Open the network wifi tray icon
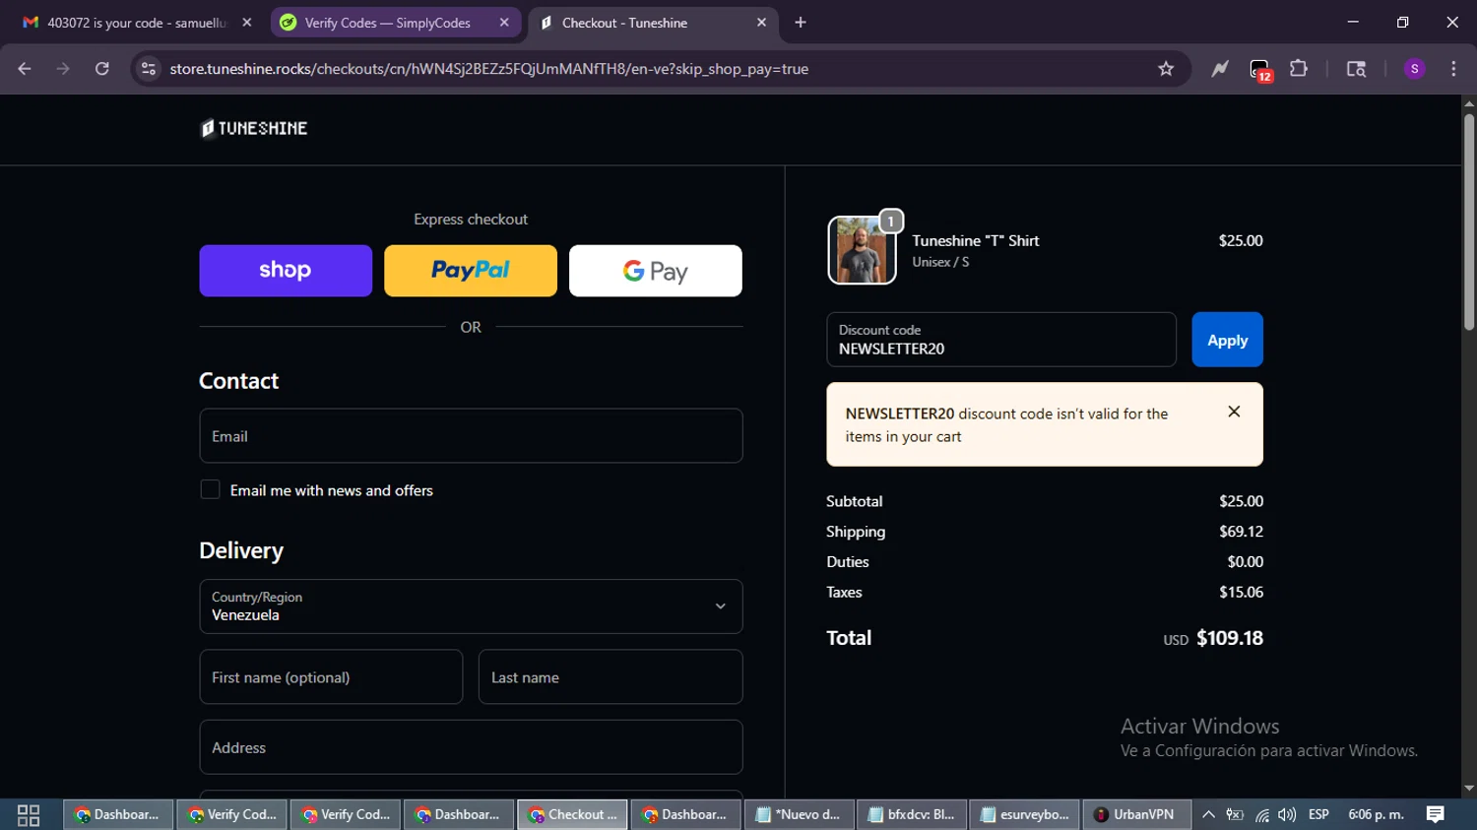This screenshot has height=830, width=1477. pos(1261,814)
